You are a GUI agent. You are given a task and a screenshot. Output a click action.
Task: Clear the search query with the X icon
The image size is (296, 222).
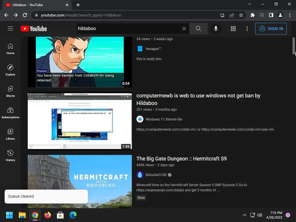tap(184, 29)
